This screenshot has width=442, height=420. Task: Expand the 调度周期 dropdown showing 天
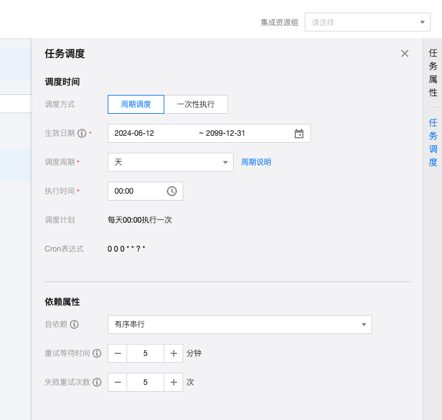click(170, 162)
